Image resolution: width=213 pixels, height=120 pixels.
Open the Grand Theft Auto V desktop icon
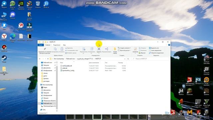pos(206,104)
